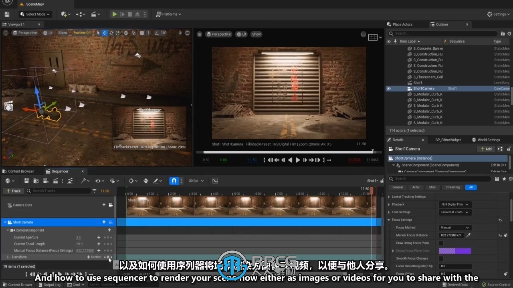The width and height of the screenshot is (513, 288).
Task: Click the Track add button in Sequencer
Action: point(13,191)
